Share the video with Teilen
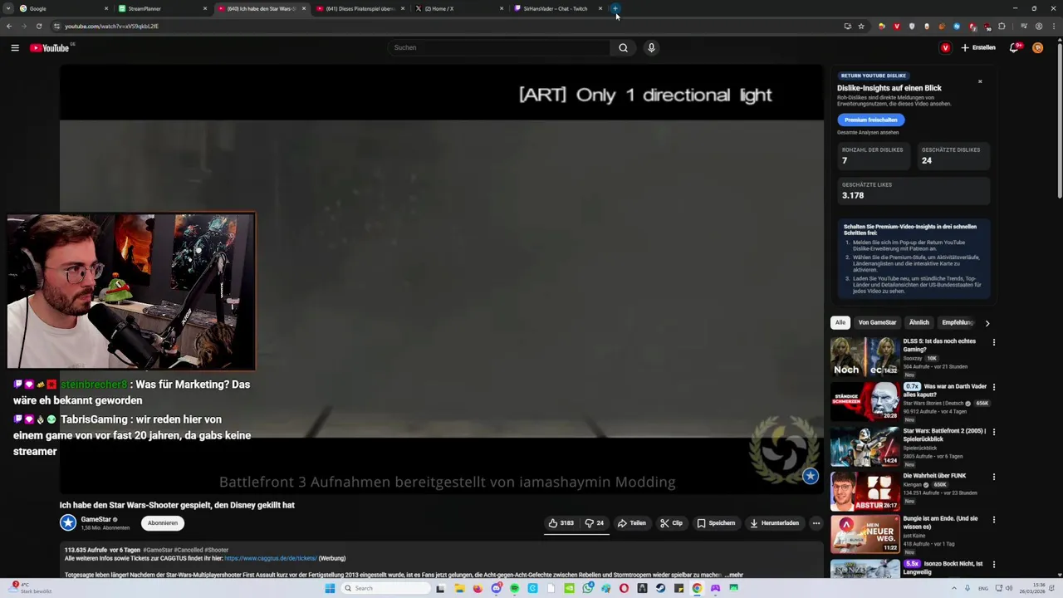 [632, 523]
